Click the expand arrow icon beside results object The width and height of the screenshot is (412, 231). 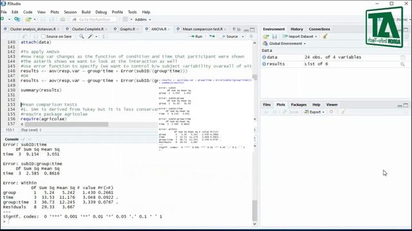pos(264,64)
